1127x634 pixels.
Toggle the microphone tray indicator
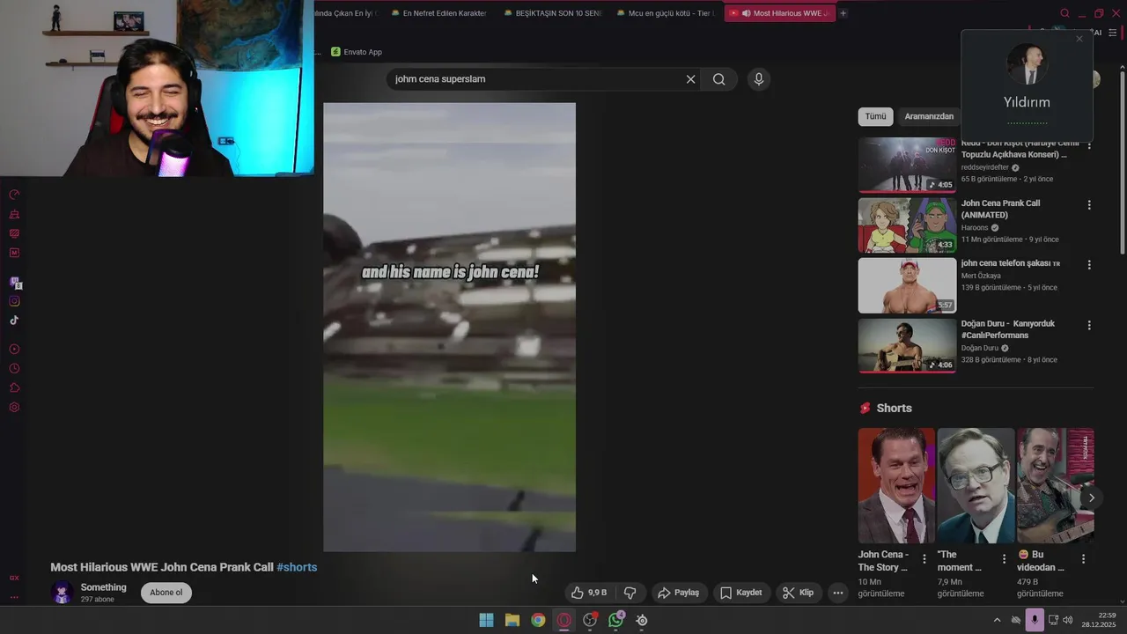1035,620
